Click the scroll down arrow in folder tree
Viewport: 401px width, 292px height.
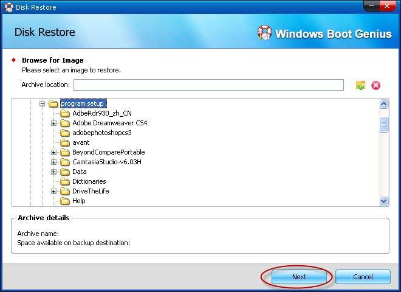[383, 201]
